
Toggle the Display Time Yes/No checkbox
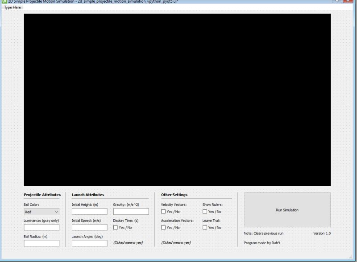click(116, 227)
